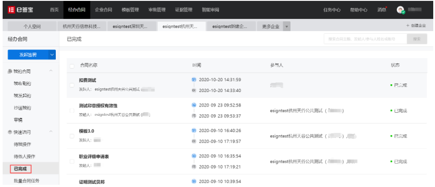Open 批量合同任务 in sidebar

click(27, 181)
